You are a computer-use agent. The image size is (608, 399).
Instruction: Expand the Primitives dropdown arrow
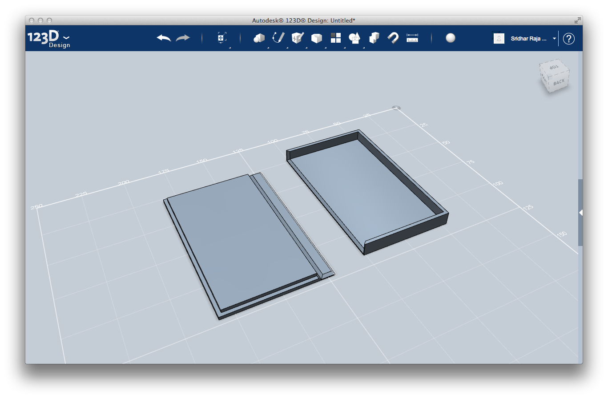click(268, 47)
